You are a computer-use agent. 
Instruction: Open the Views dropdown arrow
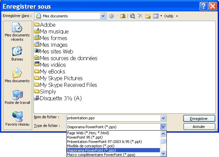coord(161,16)
